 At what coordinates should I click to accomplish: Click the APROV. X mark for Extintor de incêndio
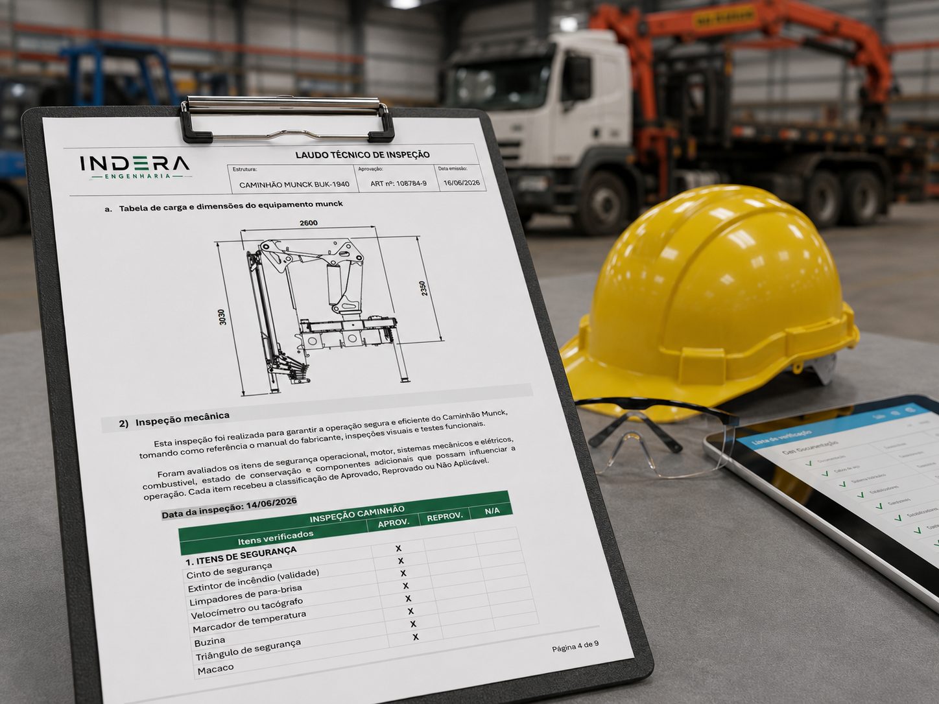point(401,561)
